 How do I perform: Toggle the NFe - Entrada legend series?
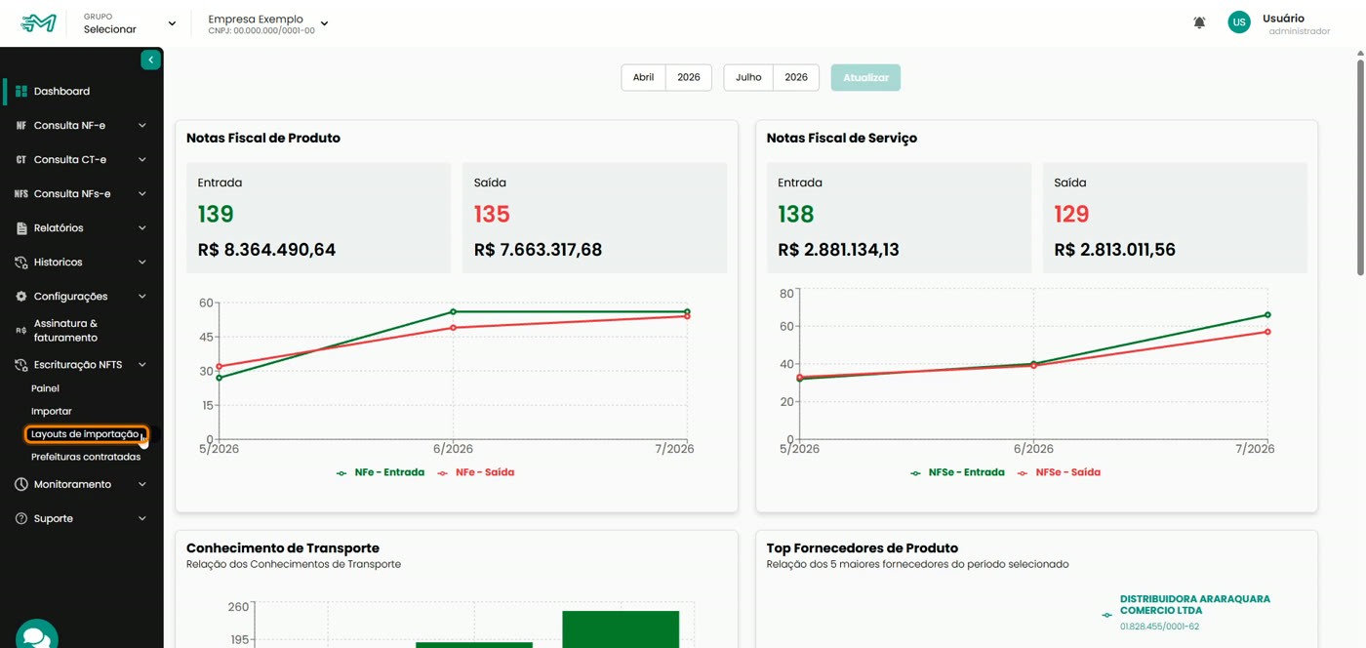[x=381, y=472]
